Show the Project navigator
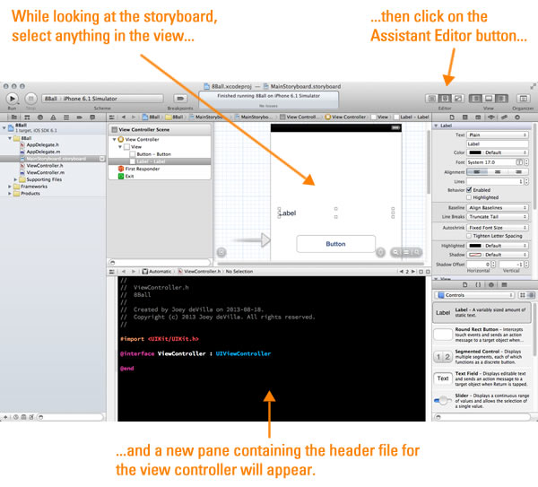The width and height of the screenshot is (538, 487). [x=13, y=117]
